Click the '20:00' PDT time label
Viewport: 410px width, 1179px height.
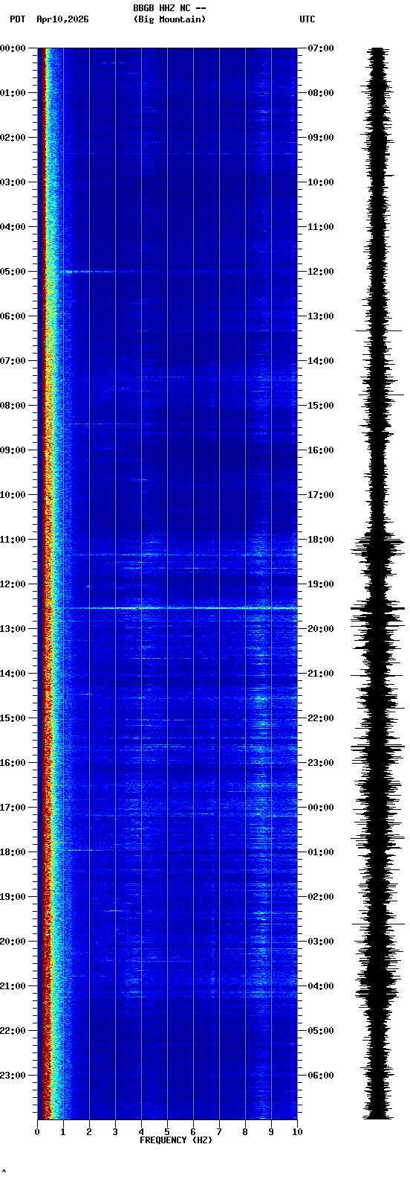click(x=13, y=942)
